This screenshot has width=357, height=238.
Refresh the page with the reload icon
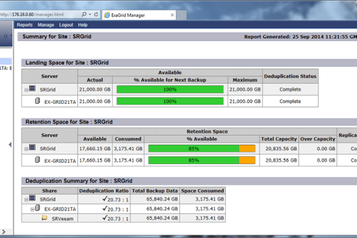tap(96, 15)
